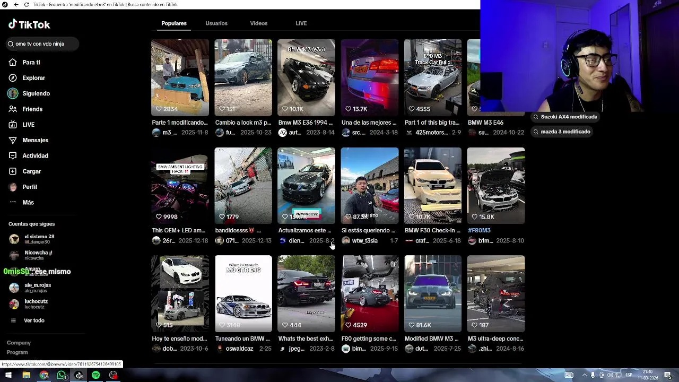
Task: Click Ver todo followed accounts link
Action: tap(34, 320)
